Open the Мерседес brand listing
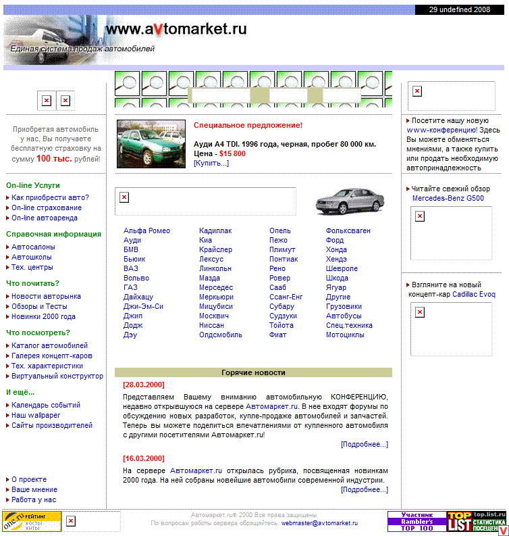This screenshot has width=509, height=536. [216, 288]
